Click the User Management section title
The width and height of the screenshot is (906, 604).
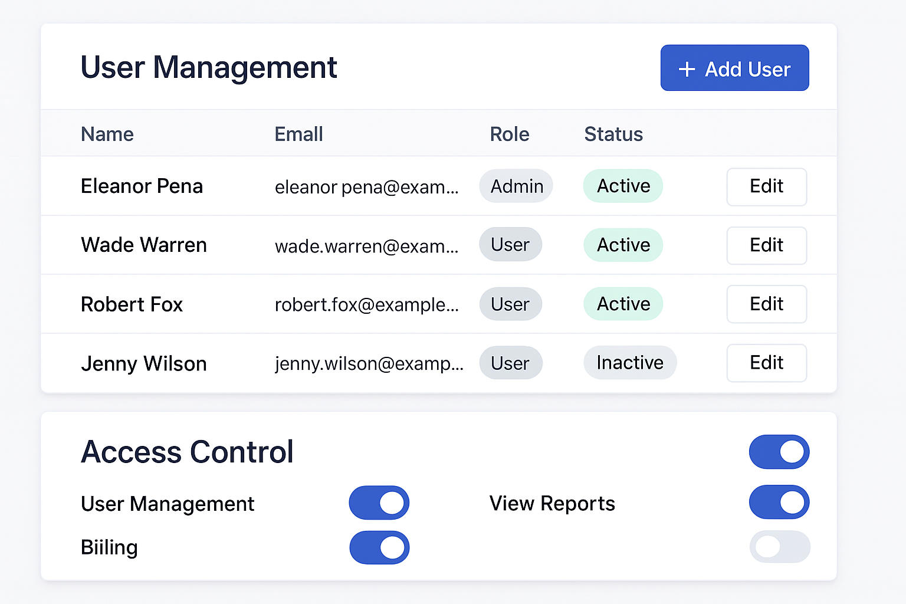pos(209,67)
